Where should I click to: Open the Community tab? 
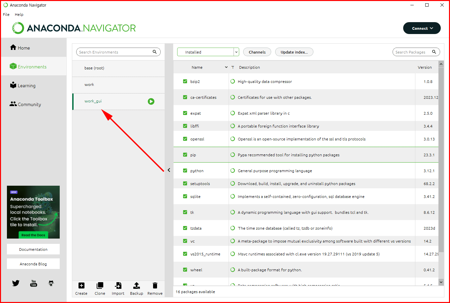point(33,104)
